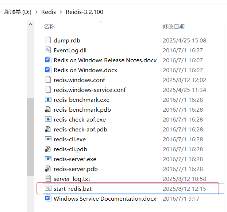Go to 新加卷 (D:) in breadcrumb
227x212 pixels.
click(x=18, y=12)
